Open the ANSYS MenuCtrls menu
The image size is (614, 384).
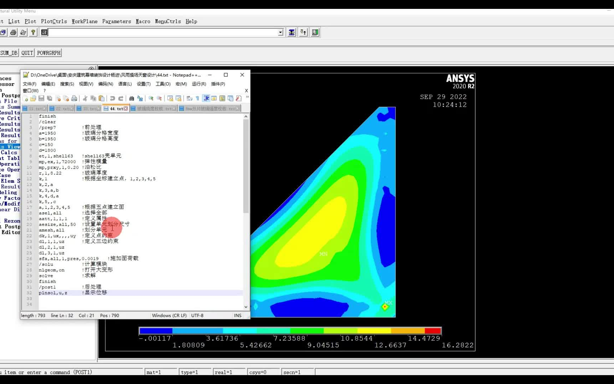[x=168, y=21]
